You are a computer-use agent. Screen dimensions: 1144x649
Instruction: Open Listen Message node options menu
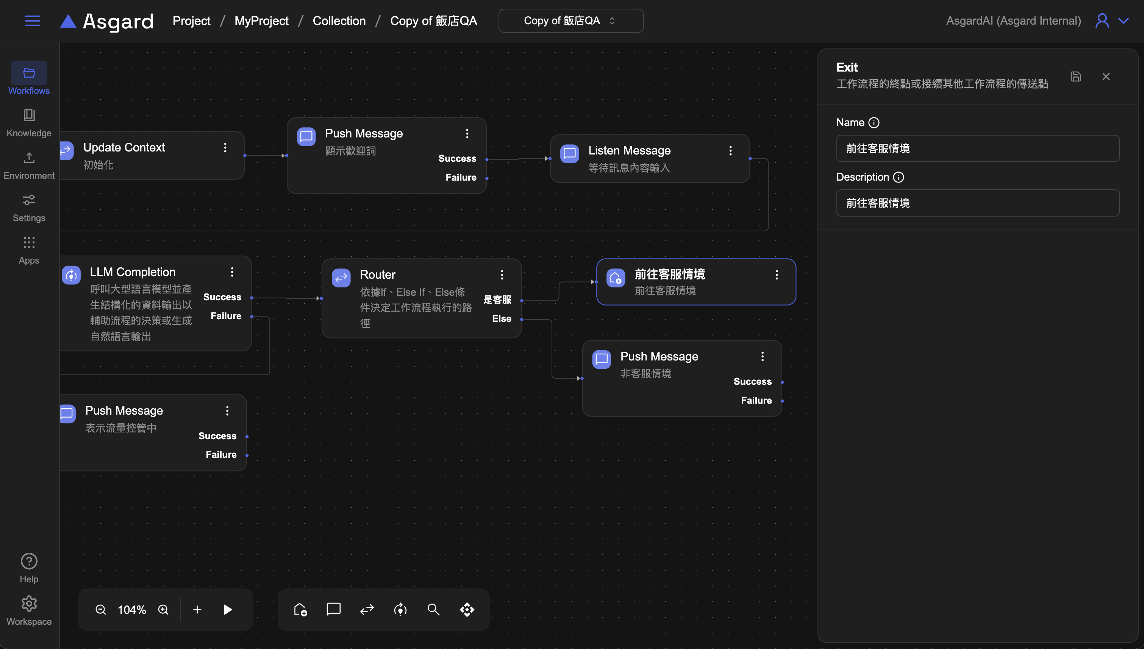click(730, 151)
